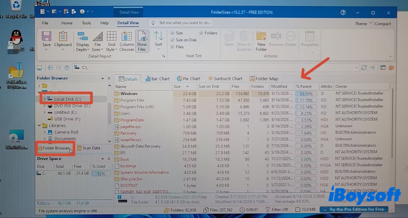Switch to the Tools ribbon tab
Viewport: 408px width, 218px height.
pos(86,23)
